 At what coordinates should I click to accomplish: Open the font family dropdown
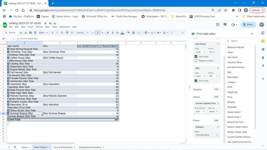coord(83,33)
